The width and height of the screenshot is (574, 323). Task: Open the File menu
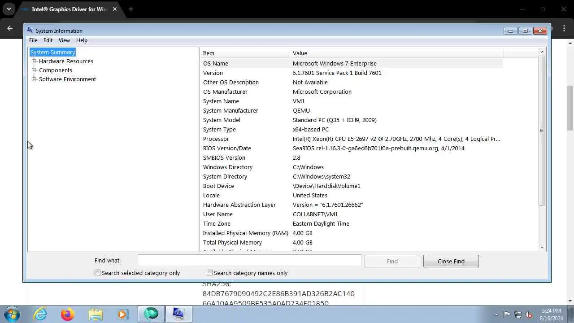point(33,40)
